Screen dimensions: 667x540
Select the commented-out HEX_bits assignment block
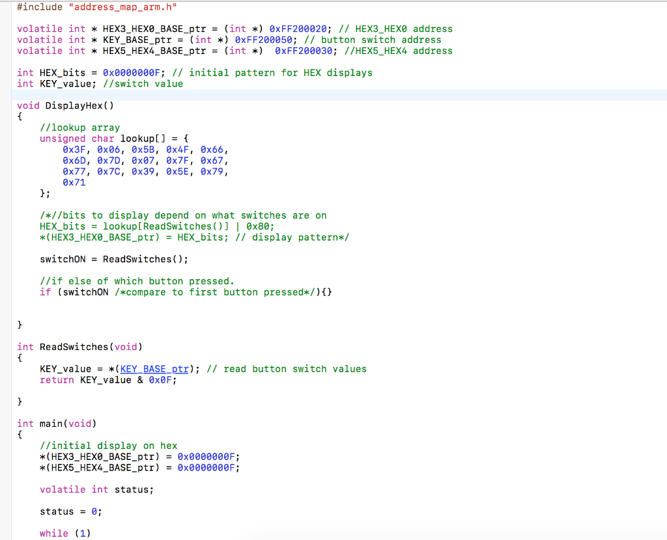pos(163,226)
